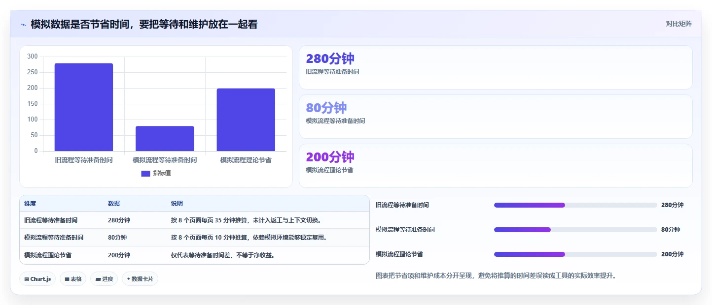This screenshot has height=305, width=712.
Task: Click the Chart.js tag chip
Action: [37, 279]
